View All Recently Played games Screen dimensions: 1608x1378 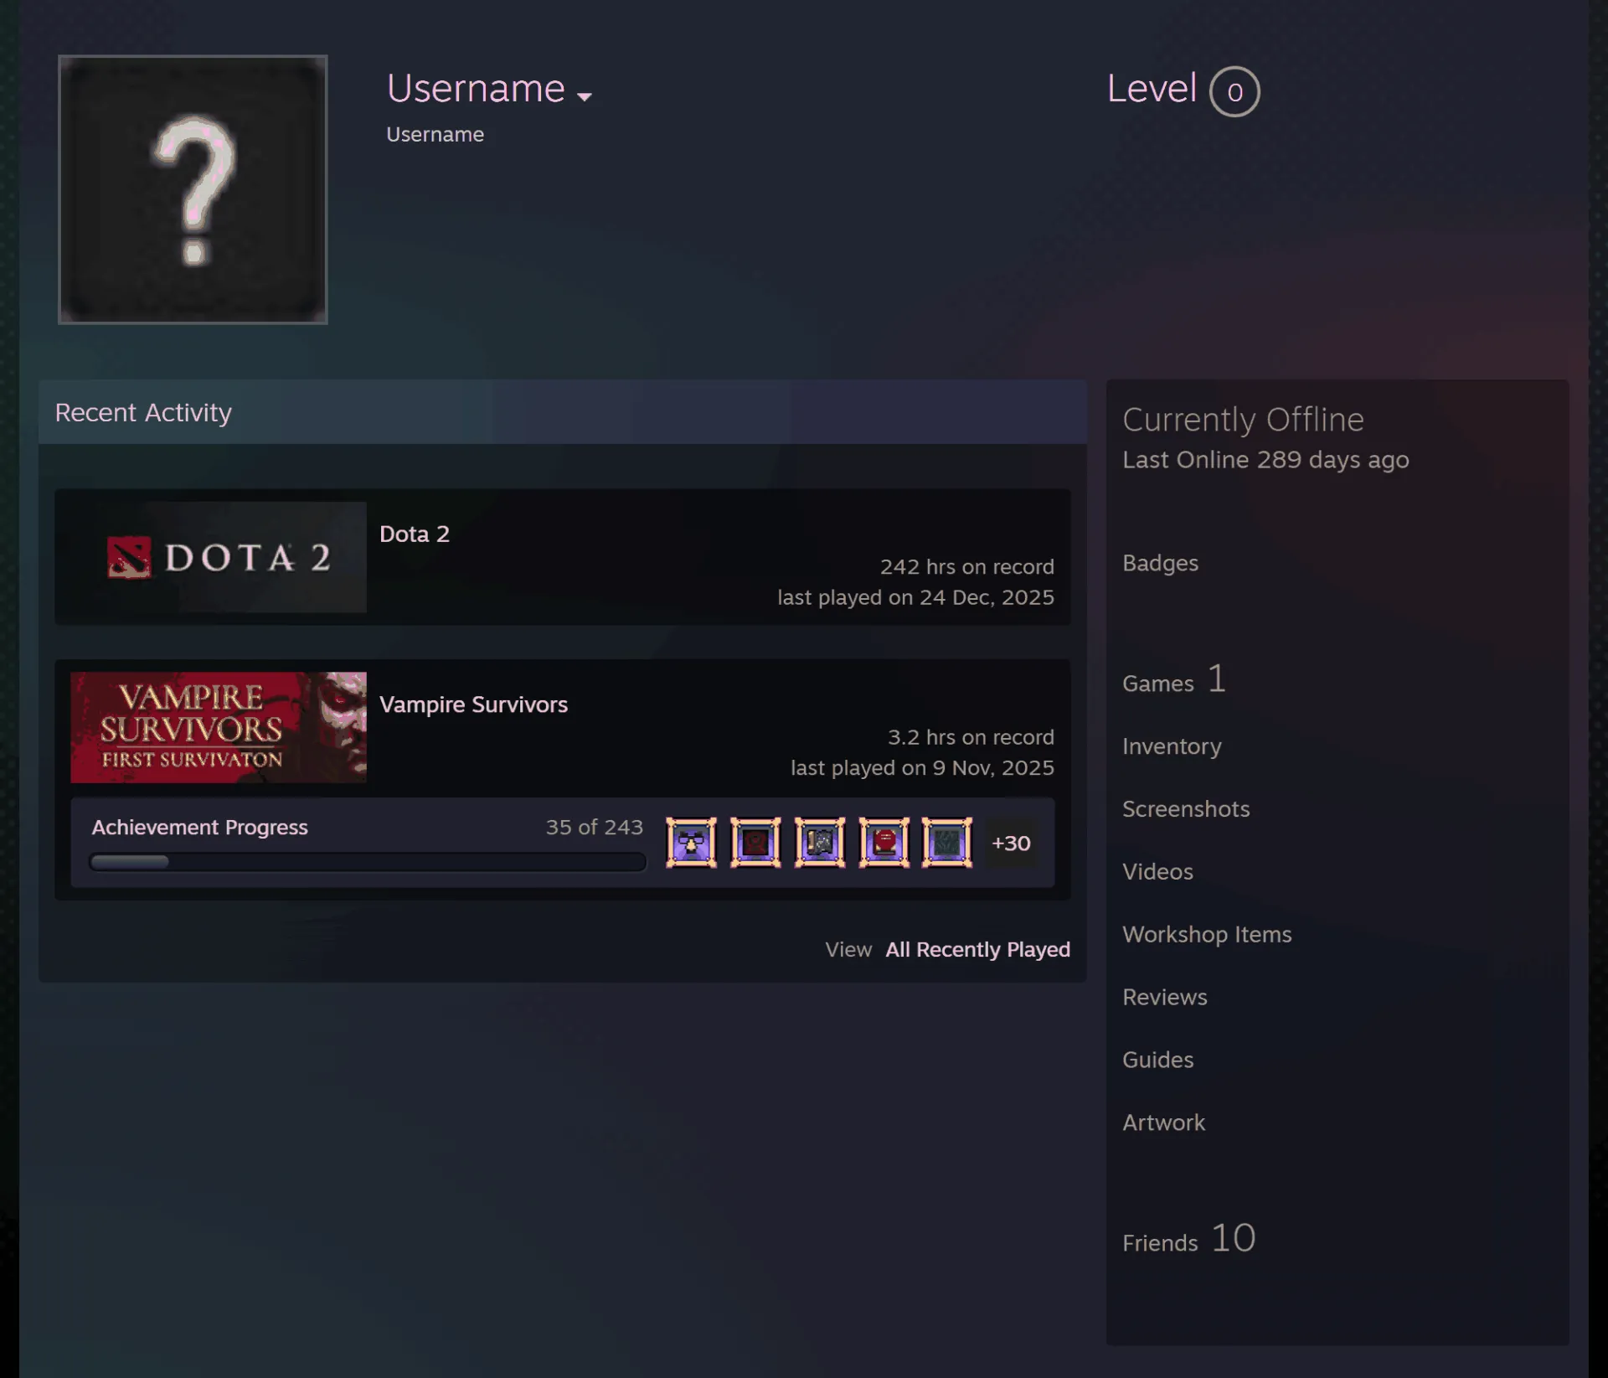[x=977, y=950]
